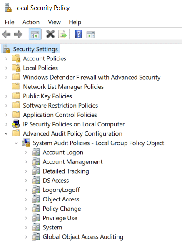Click the Security Settings root node icon
The width and height of the screenshot is (182, 249).
7,49
